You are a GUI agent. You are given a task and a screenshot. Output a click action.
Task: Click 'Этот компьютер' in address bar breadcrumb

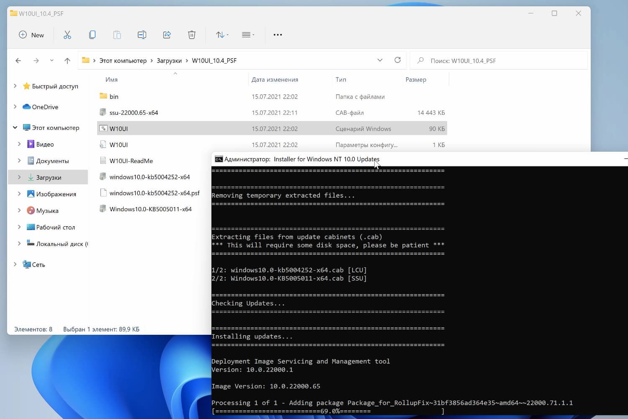[x=123, y=61]
